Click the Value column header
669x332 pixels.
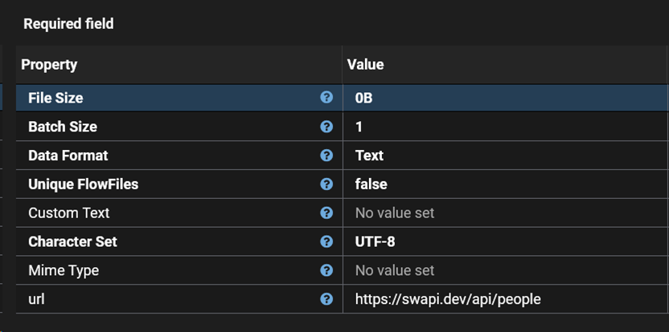pyautogui.click(x=365, y=64)
